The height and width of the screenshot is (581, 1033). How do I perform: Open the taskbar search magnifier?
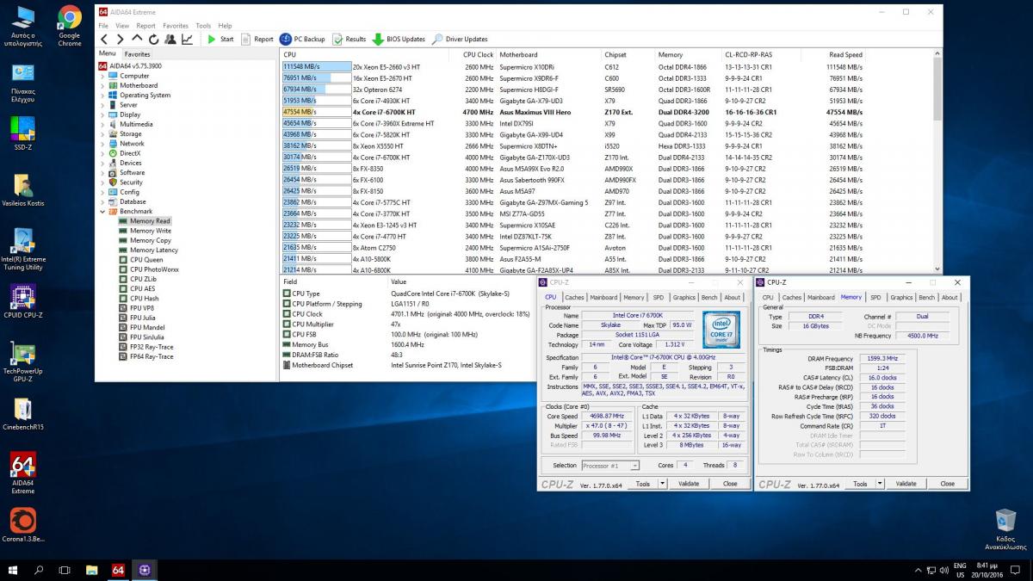pyautogui.click(x=39, y=570)
